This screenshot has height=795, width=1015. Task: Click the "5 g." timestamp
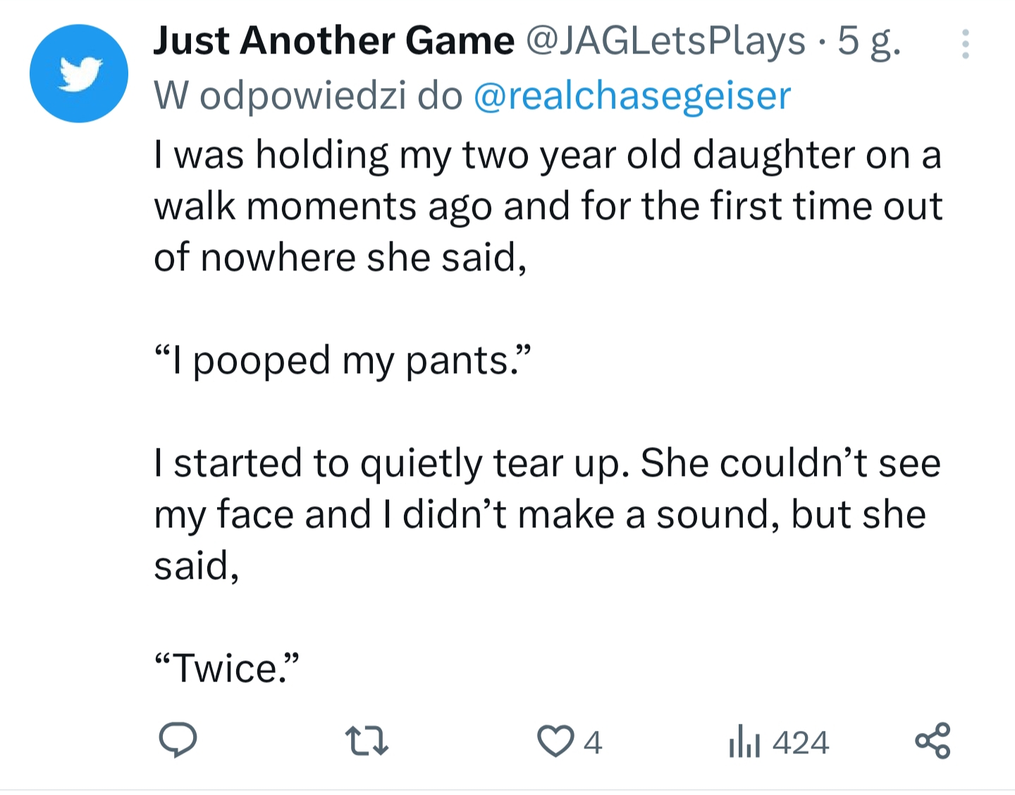coord(868,41)
